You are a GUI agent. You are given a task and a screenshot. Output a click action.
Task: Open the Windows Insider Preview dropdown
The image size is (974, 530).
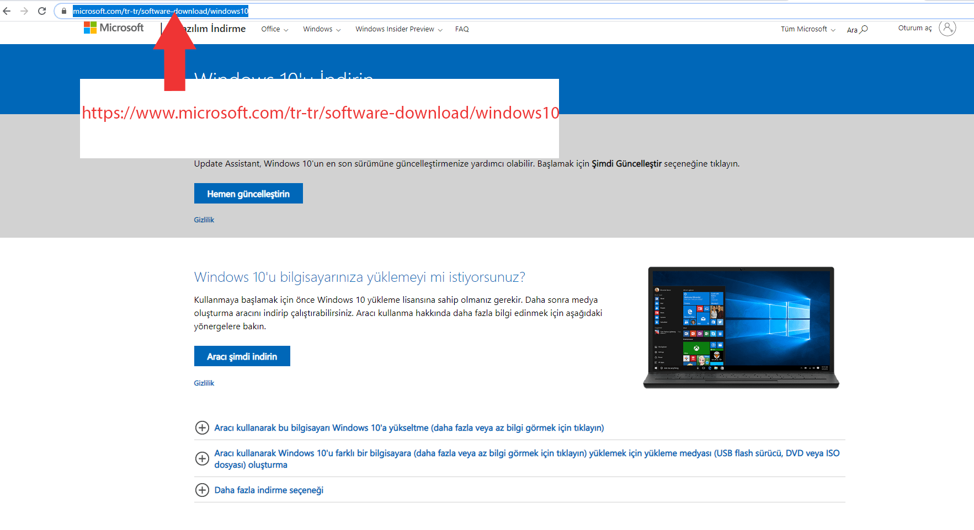398,29
